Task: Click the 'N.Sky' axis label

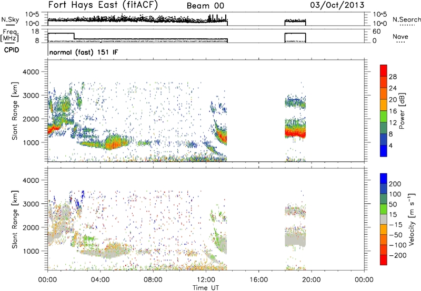Action: pos(10,19)
